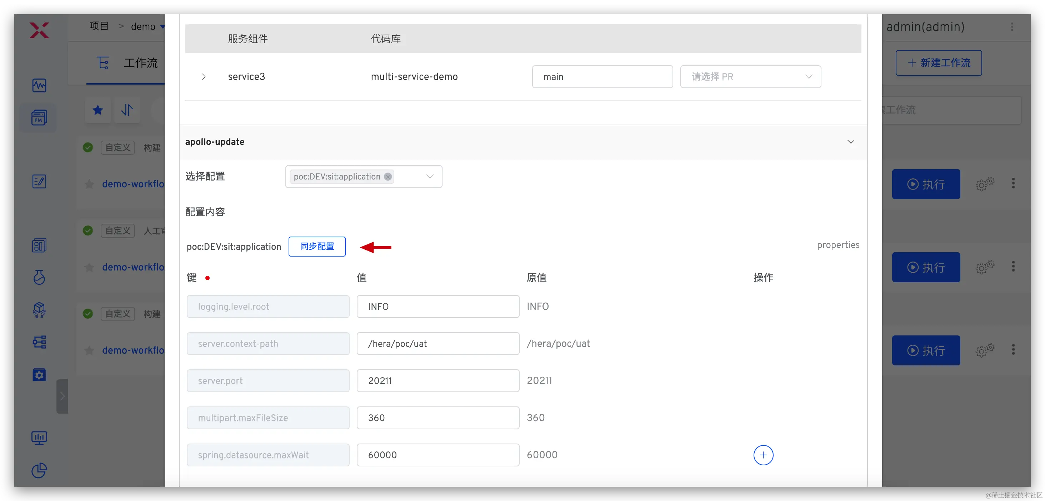Screen dimensions: 1045x501
Task: Open the admin user three-dot menu
Action: tap(1012, 27)
